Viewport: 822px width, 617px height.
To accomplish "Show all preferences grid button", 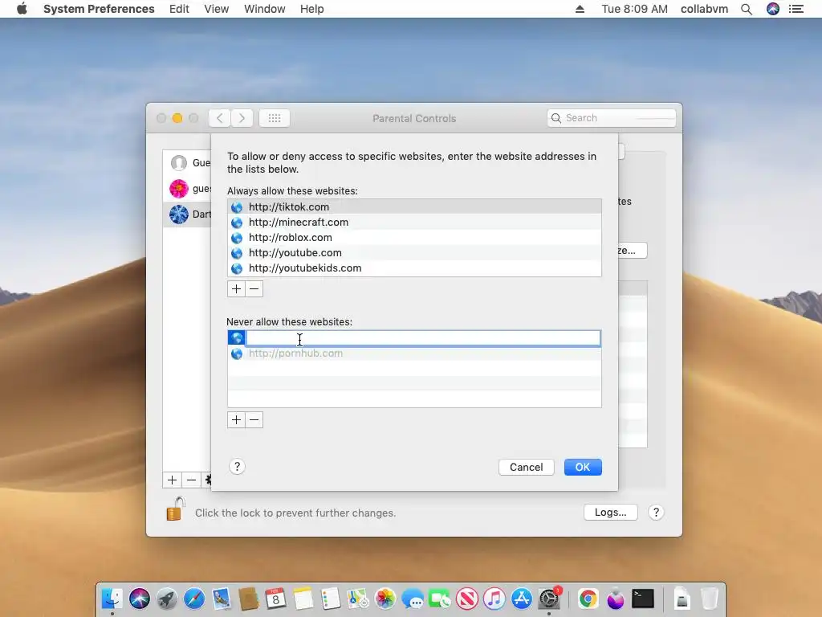I will 275,118.
